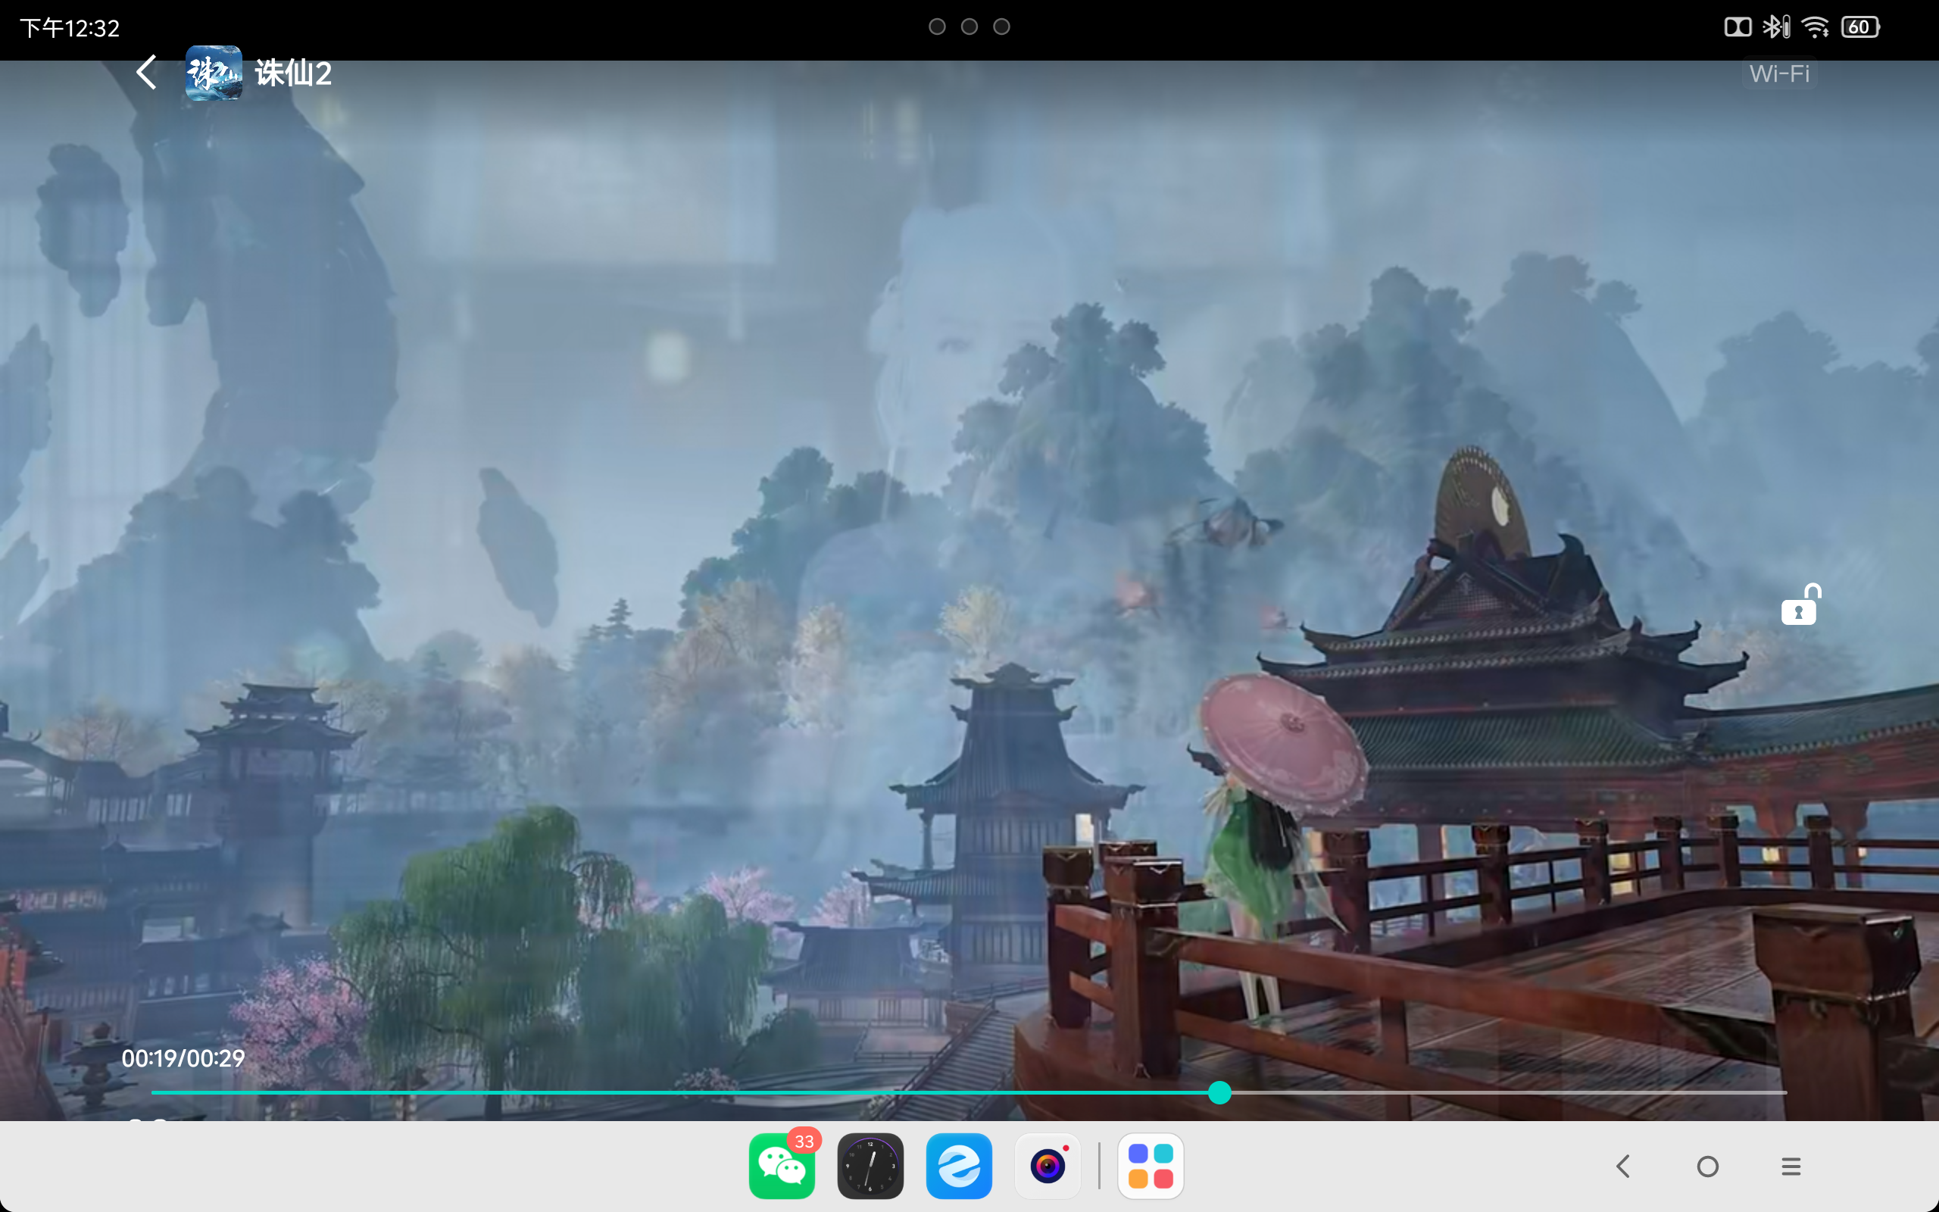The image size is (1939, 1212).
Task: Click the Wi-Fi label on the video
Action: [1778, 73]
